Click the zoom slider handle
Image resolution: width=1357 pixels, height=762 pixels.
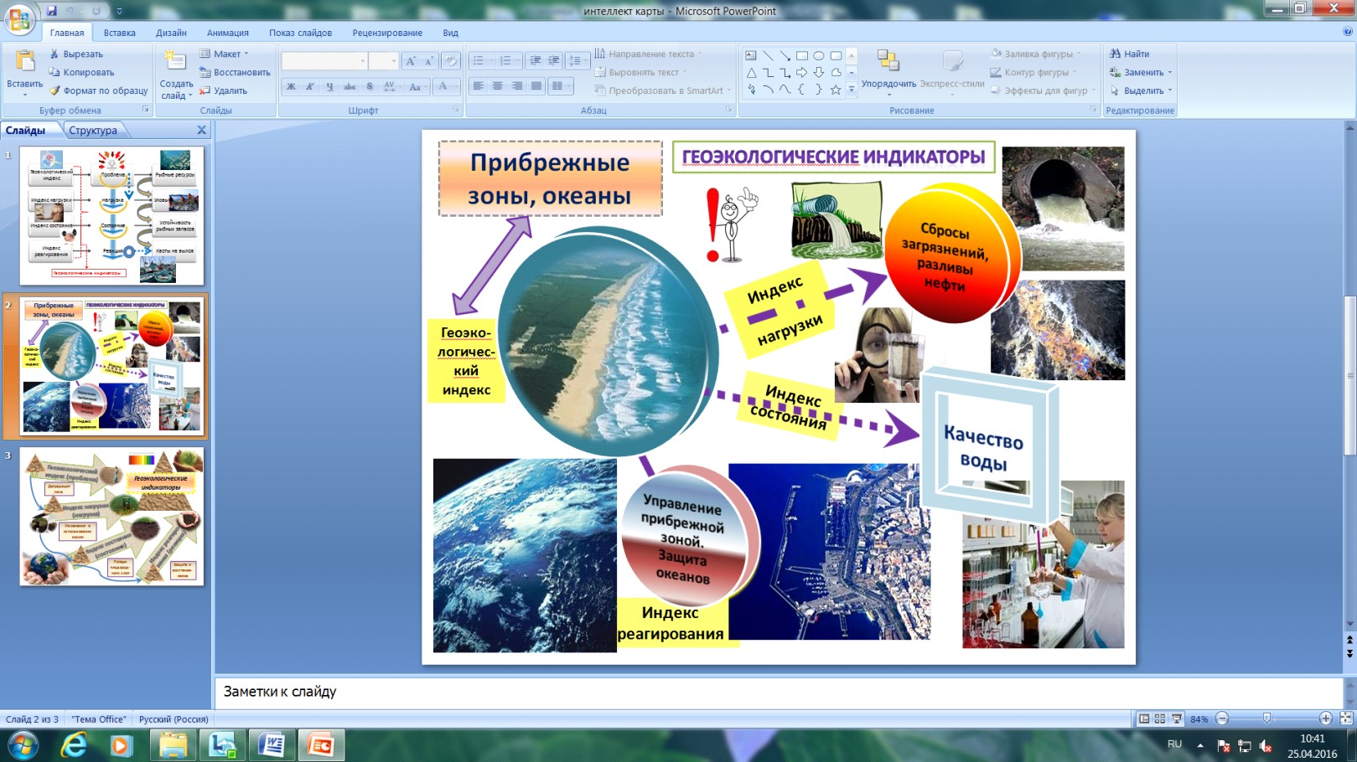click(x=1266, y=718)
